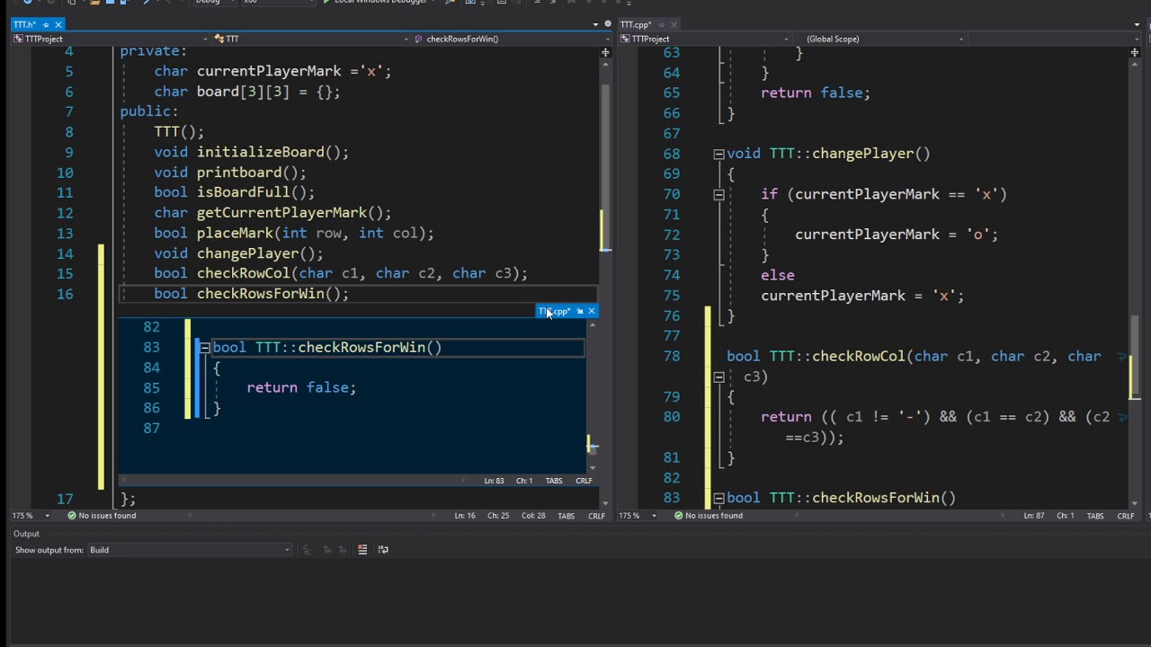Viewport: 1151px width, 647px height.
Task: Close the TTT.cpp* tab in right pane
Action: (x=674, y=24)
